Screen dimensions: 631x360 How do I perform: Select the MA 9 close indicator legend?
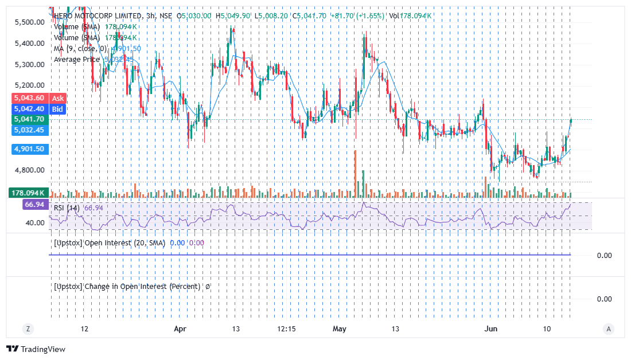[80, 49]
